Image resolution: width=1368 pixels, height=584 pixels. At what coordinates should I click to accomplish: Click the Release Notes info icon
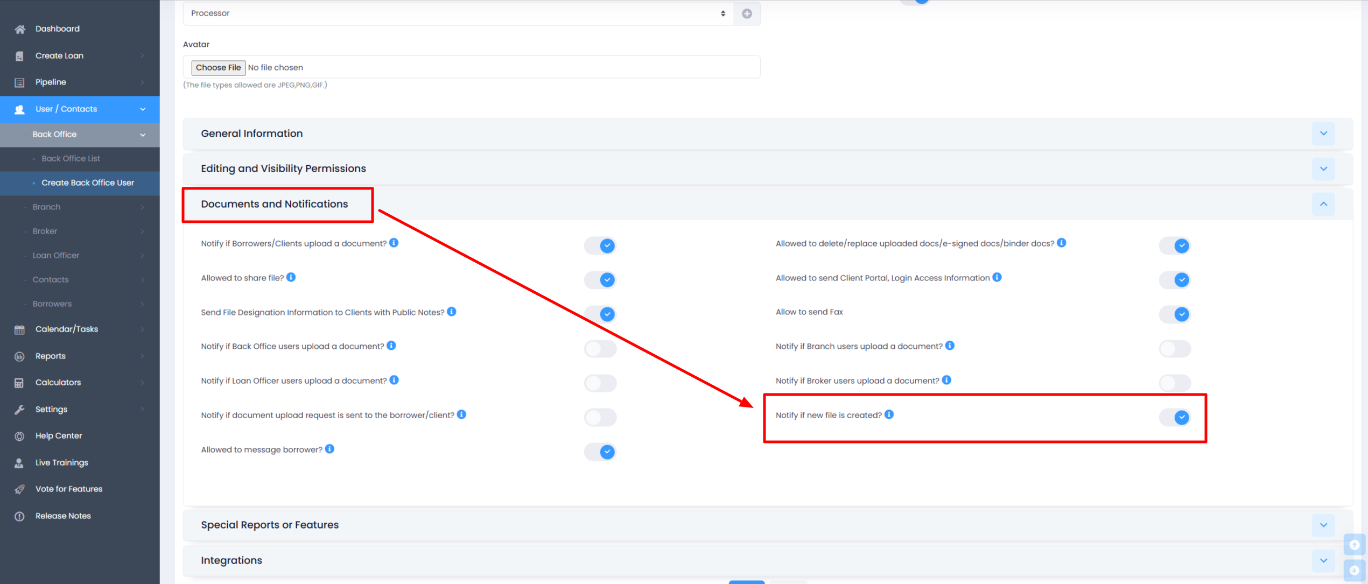[20, 516]
